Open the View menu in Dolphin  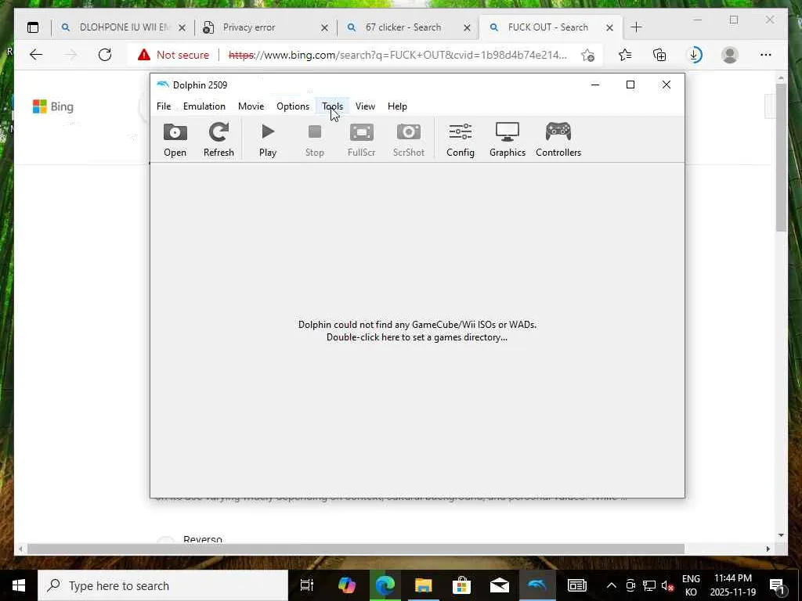point(365,106)
